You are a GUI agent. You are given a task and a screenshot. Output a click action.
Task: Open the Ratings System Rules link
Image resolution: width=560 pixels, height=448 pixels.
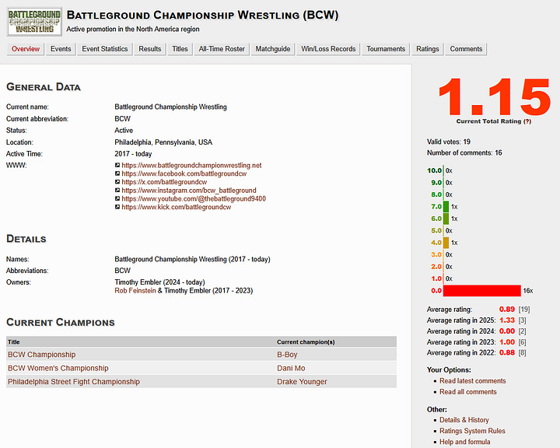472,431
